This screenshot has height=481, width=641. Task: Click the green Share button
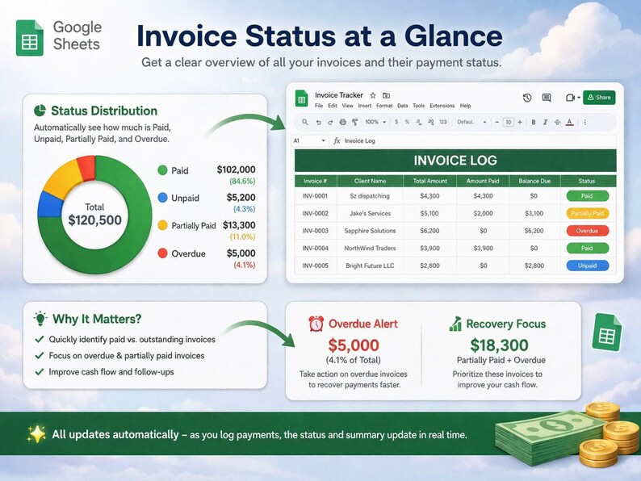[x=599, y=98]
